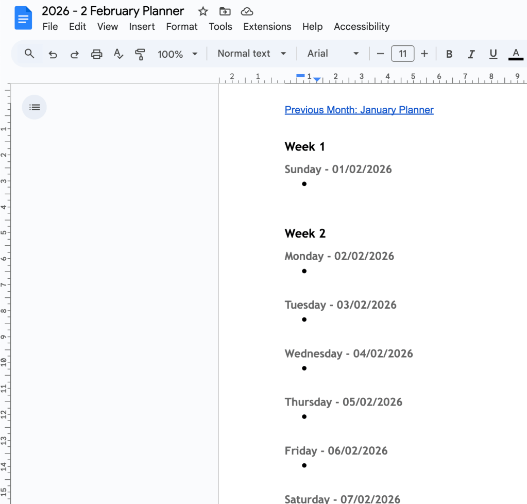The height and width of the screenshot is (504, 527).
Task: Print the document
Action: pyautogui.click(x=96, y=54)
